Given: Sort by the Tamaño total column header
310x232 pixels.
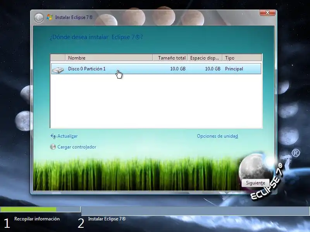Looking at the screenshot, I should (x=170, y=58).
